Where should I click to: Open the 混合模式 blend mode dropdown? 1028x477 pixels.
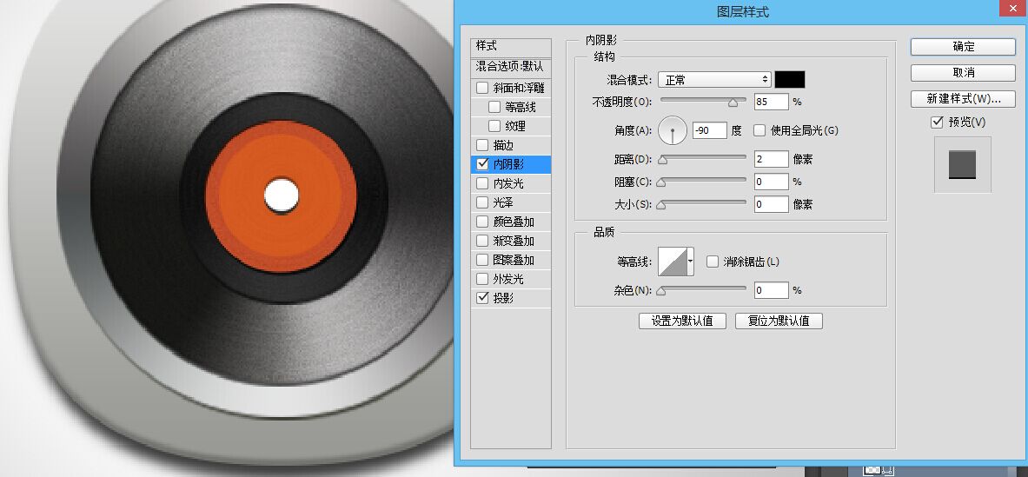714,80
